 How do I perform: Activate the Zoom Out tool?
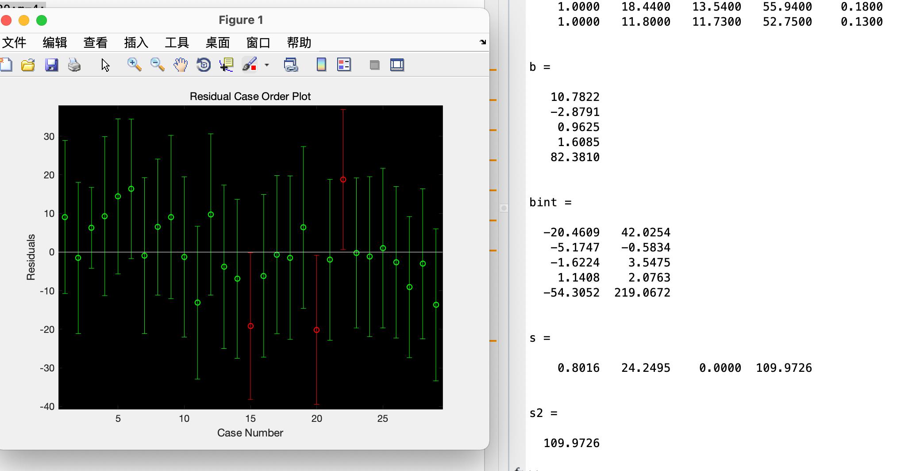(157, 65)
